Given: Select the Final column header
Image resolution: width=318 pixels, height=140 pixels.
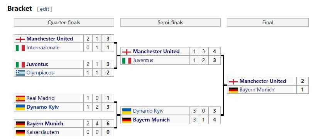Looking at the screenshot, I should tap(268, 22).
